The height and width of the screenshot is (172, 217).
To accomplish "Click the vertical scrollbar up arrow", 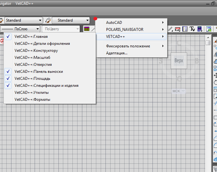I will [x=208, y=38].
